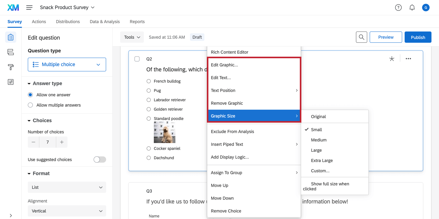
Task: Open the survey builder clipboard icon
Action: tap(11, 37)
